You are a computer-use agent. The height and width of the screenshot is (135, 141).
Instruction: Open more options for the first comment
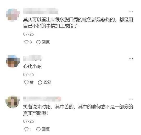click(x=131, y=12)
